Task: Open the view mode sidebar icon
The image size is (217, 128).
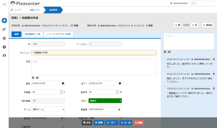Action: [x=4, y=29]
